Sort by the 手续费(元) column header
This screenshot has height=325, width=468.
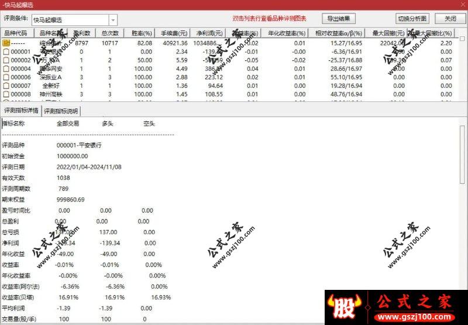tap(173, 33)
